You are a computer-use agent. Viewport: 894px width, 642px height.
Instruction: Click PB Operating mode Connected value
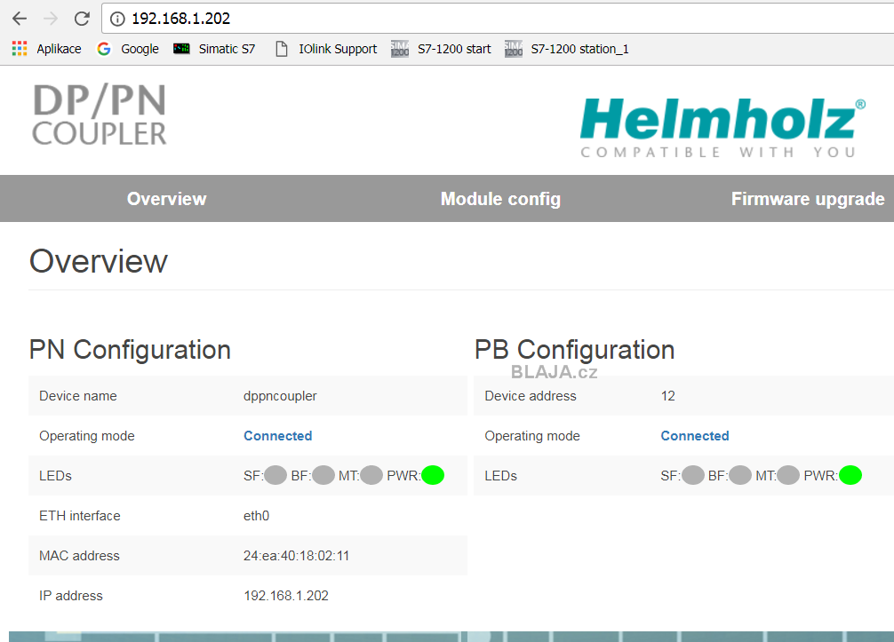point(694,436)
